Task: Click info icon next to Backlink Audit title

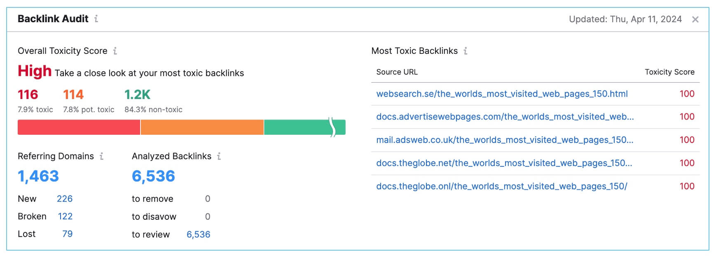Action: point(96,18)
